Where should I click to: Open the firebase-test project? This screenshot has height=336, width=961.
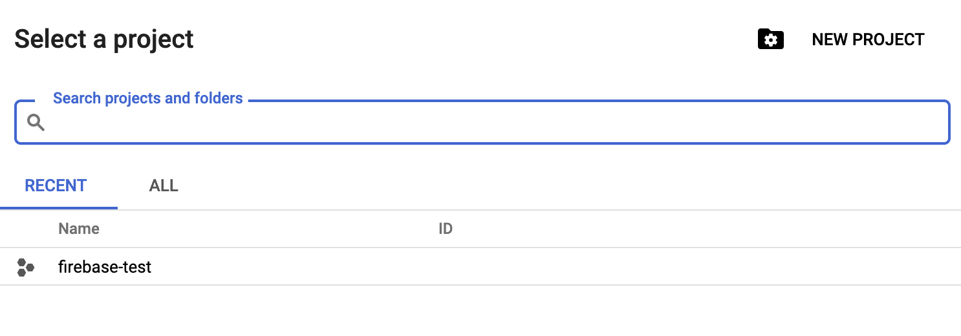105,267
